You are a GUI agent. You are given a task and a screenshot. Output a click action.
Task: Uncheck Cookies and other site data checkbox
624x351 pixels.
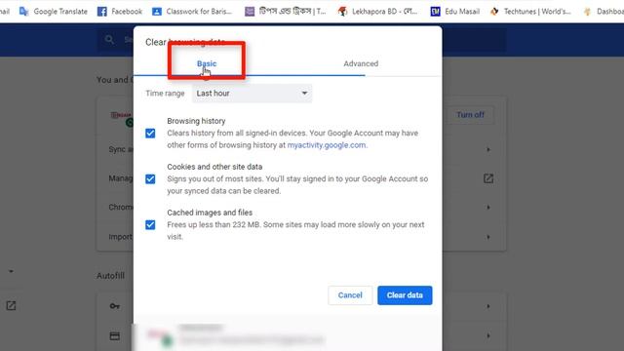tap(150, 179)
